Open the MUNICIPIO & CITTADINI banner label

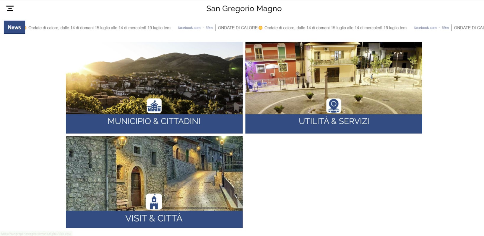coord(154,121)
